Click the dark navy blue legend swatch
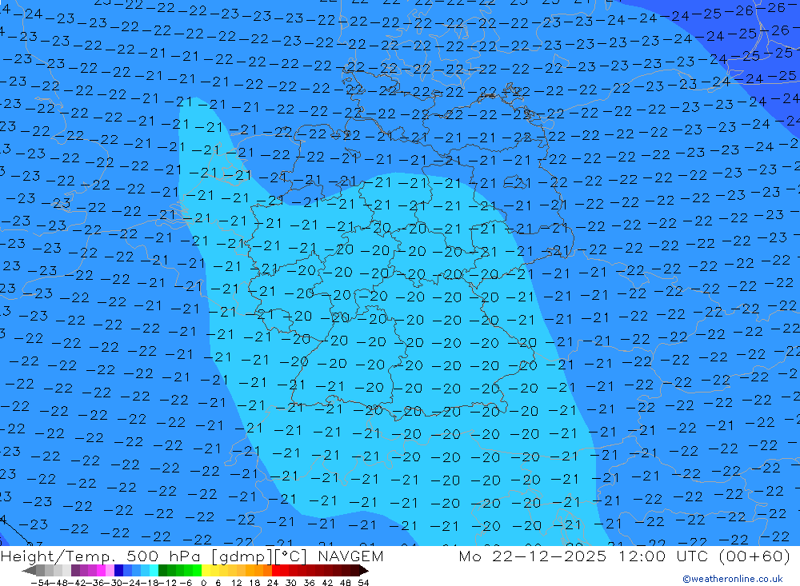 pyautogui.click(x=119, y=571)
